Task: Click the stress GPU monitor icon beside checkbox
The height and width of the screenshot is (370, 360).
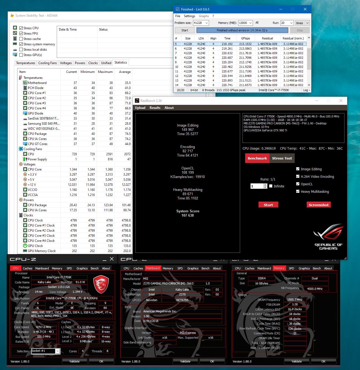Action: point(15,55)
